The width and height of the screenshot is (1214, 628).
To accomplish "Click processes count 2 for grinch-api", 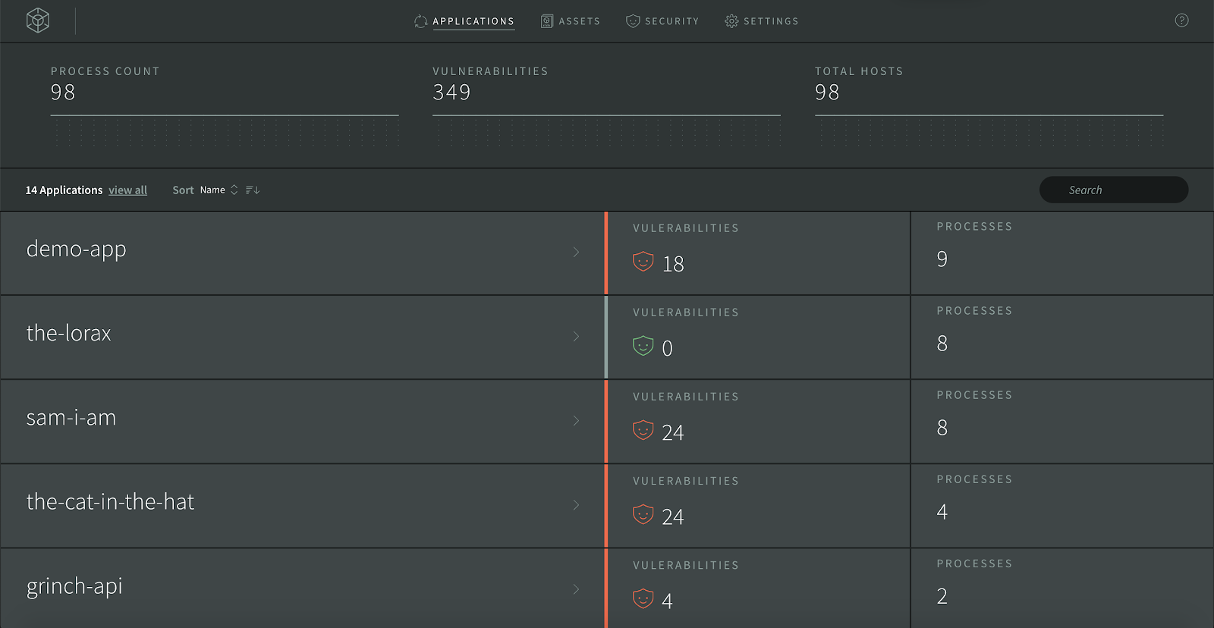I will (x=942, y=596).
